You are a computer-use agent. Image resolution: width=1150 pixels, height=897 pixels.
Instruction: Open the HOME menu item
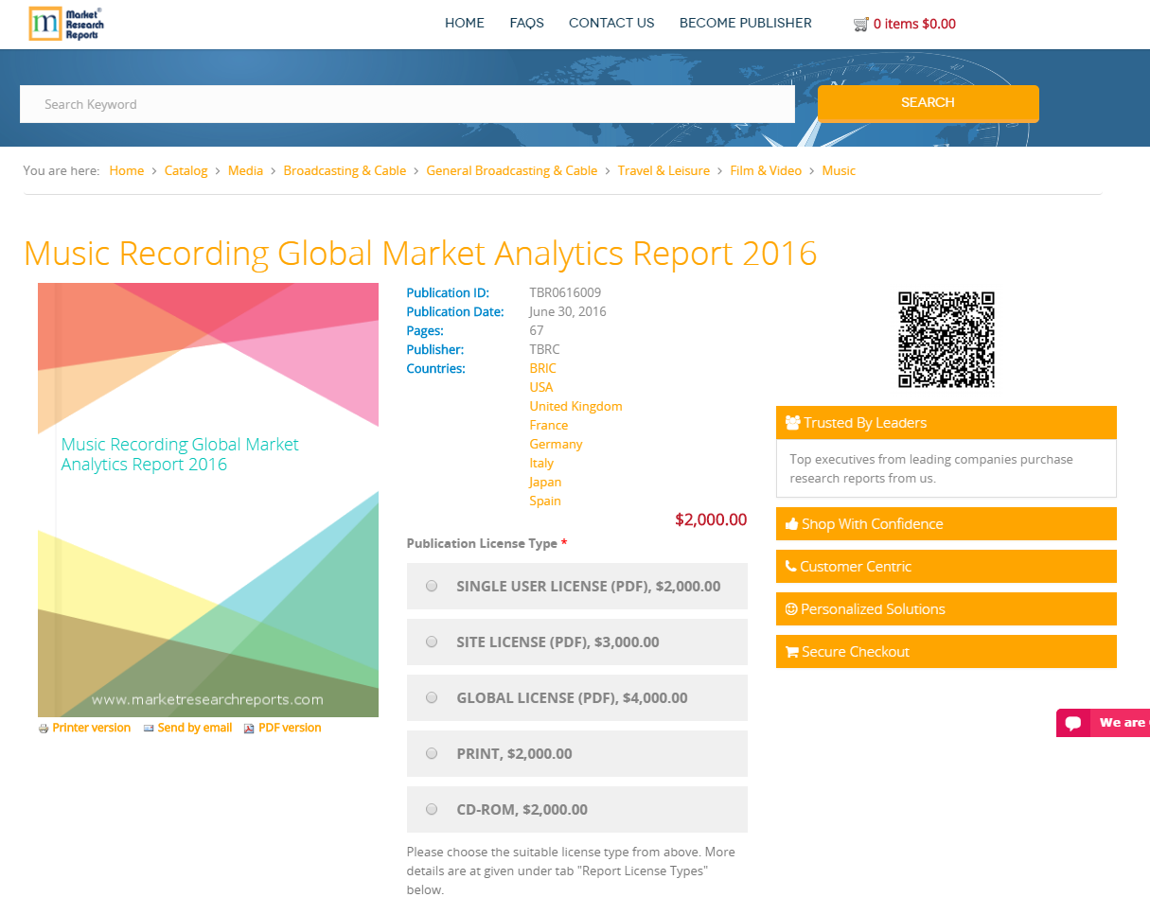[x=465, y=24]
